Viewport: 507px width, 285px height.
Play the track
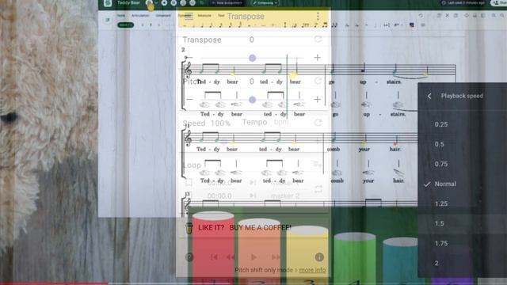click(253, 257)
